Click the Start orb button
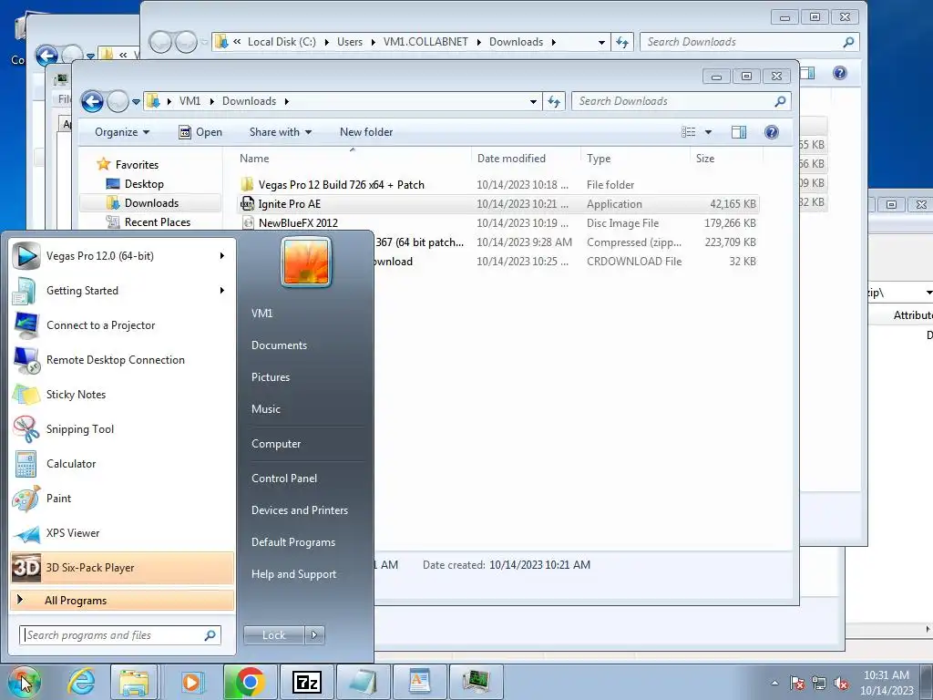Screen dimensions: 933x700 coord(24,682)
